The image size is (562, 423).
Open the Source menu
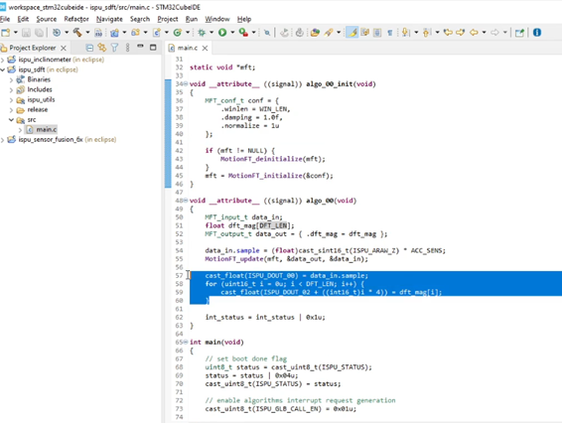[47, 19]
